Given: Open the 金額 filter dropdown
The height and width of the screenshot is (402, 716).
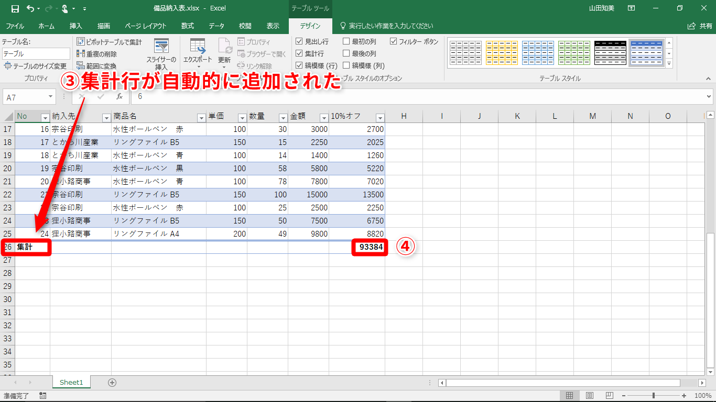Looking at the screenshot, I should tap(324, 117).
